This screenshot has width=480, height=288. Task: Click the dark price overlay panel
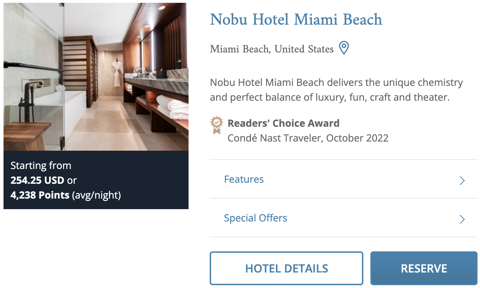click(x=96, y=180)
